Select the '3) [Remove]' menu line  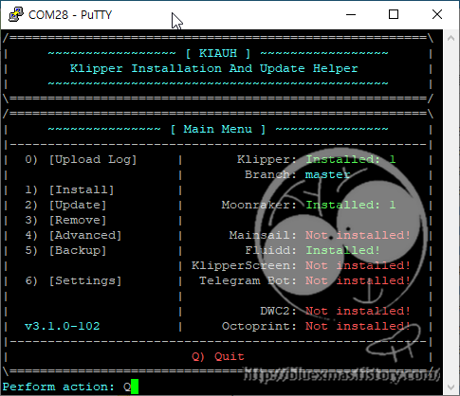click(x=65, y=220)
